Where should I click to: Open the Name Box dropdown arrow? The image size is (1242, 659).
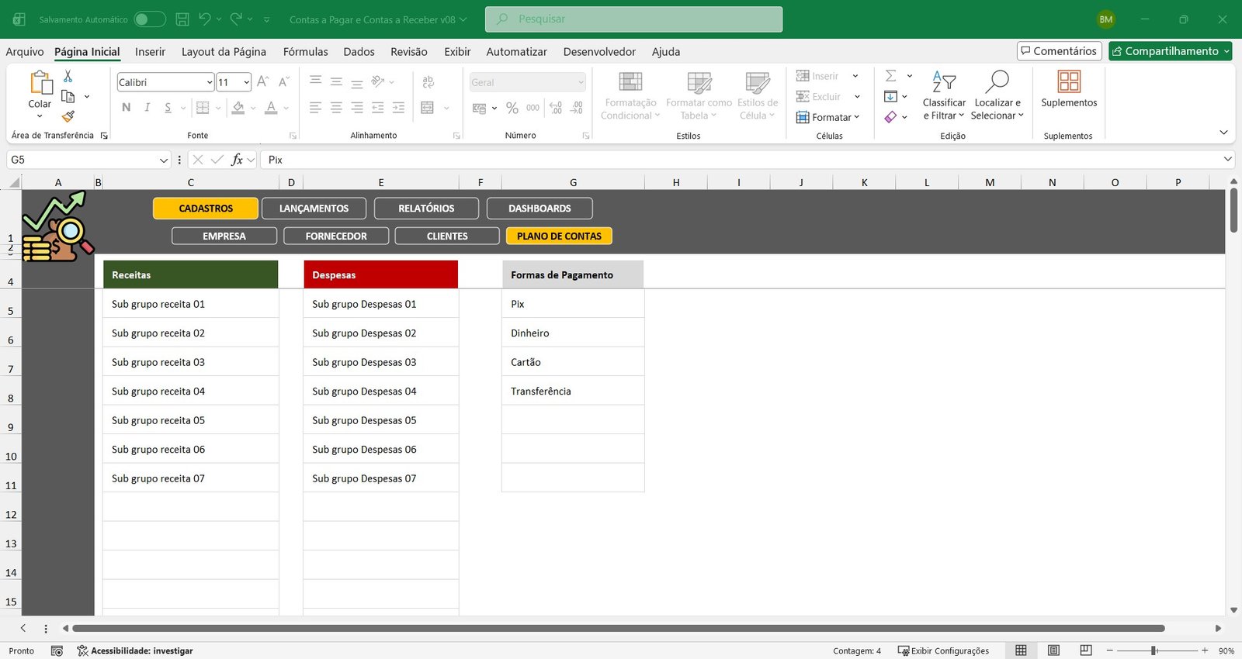[x=164, y=160]
